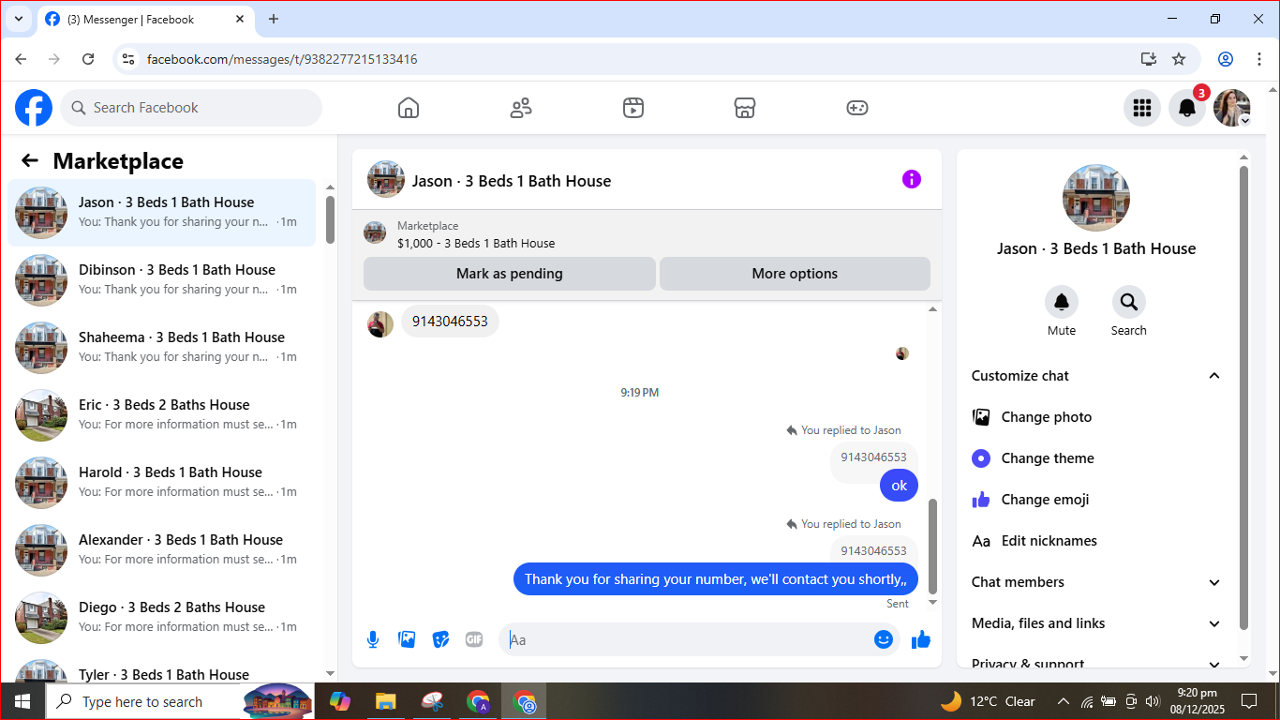
Task: Click the chat messages scrollbar thumb
Action: (932, 547)
